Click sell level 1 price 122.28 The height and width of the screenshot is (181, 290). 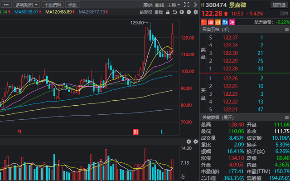pos(230,68)
